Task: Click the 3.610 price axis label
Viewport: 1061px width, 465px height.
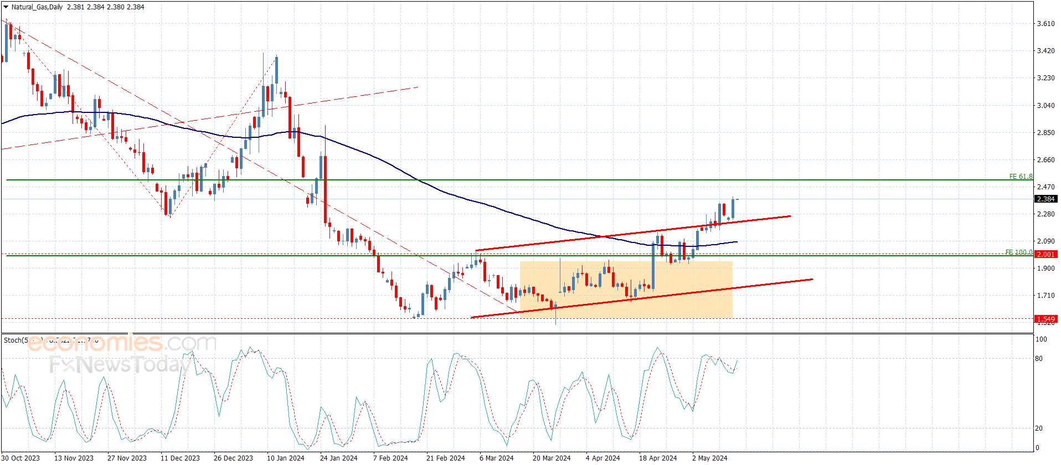Action: [1045, 24]
